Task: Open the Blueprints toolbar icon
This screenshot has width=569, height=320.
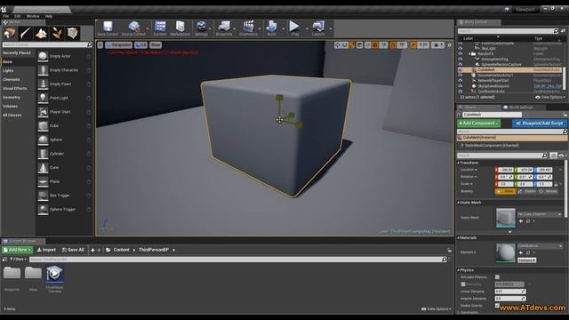Action: pyautogui.click(x=224, y=28)
